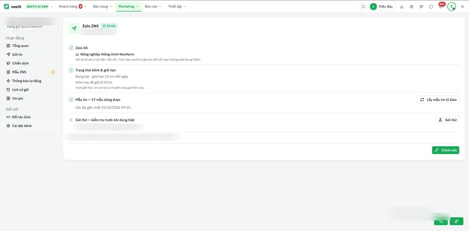Click the nextX logo icon
The height and width of the screenshot is (231, 469).
(x=6, y=6)
